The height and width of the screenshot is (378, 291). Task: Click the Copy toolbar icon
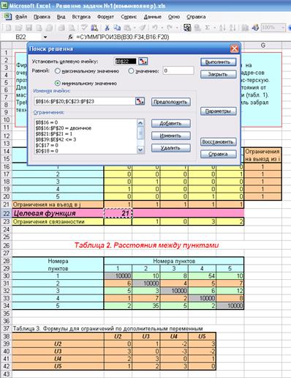coord(117,28)
